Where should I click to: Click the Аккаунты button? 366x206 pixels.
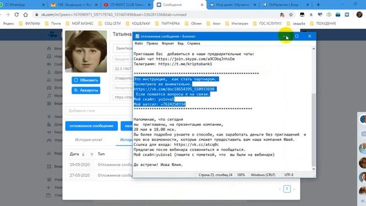86,90
